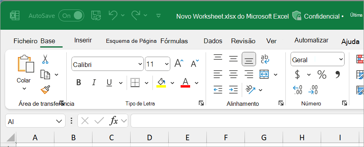Toggle Italic formatting

click(x=94, y=82)
